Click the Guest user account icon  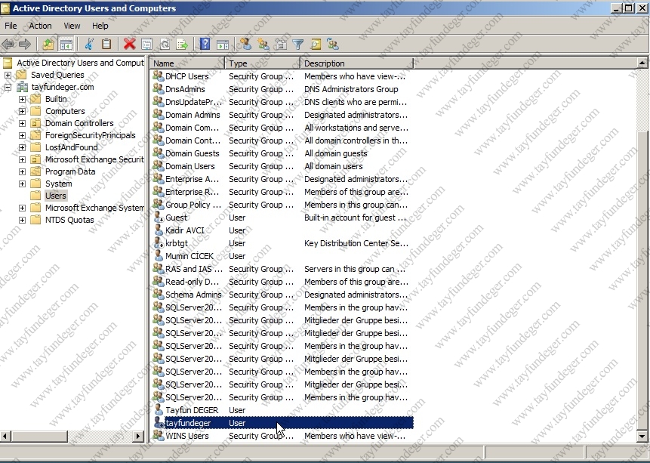pyautogui.click(x=159, y=218)
